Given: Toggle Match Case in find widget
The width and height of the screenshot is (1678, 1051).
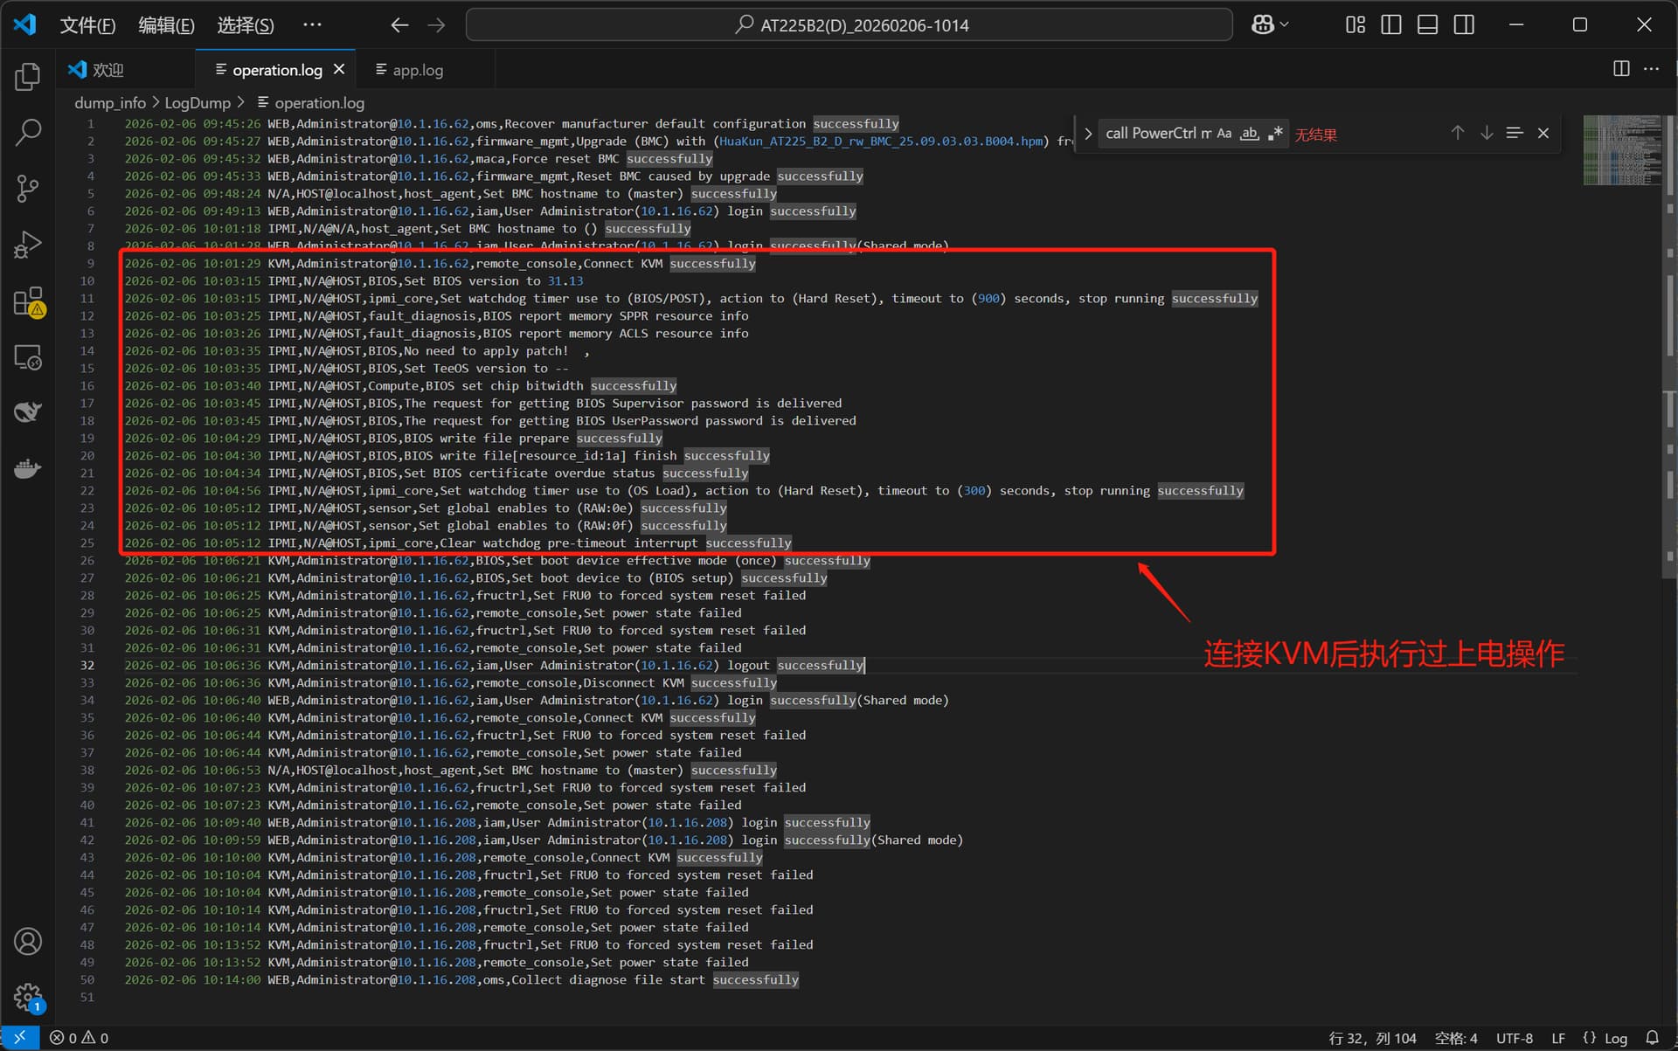Looking at the screenshot, I should click(x=1224, y=134).
